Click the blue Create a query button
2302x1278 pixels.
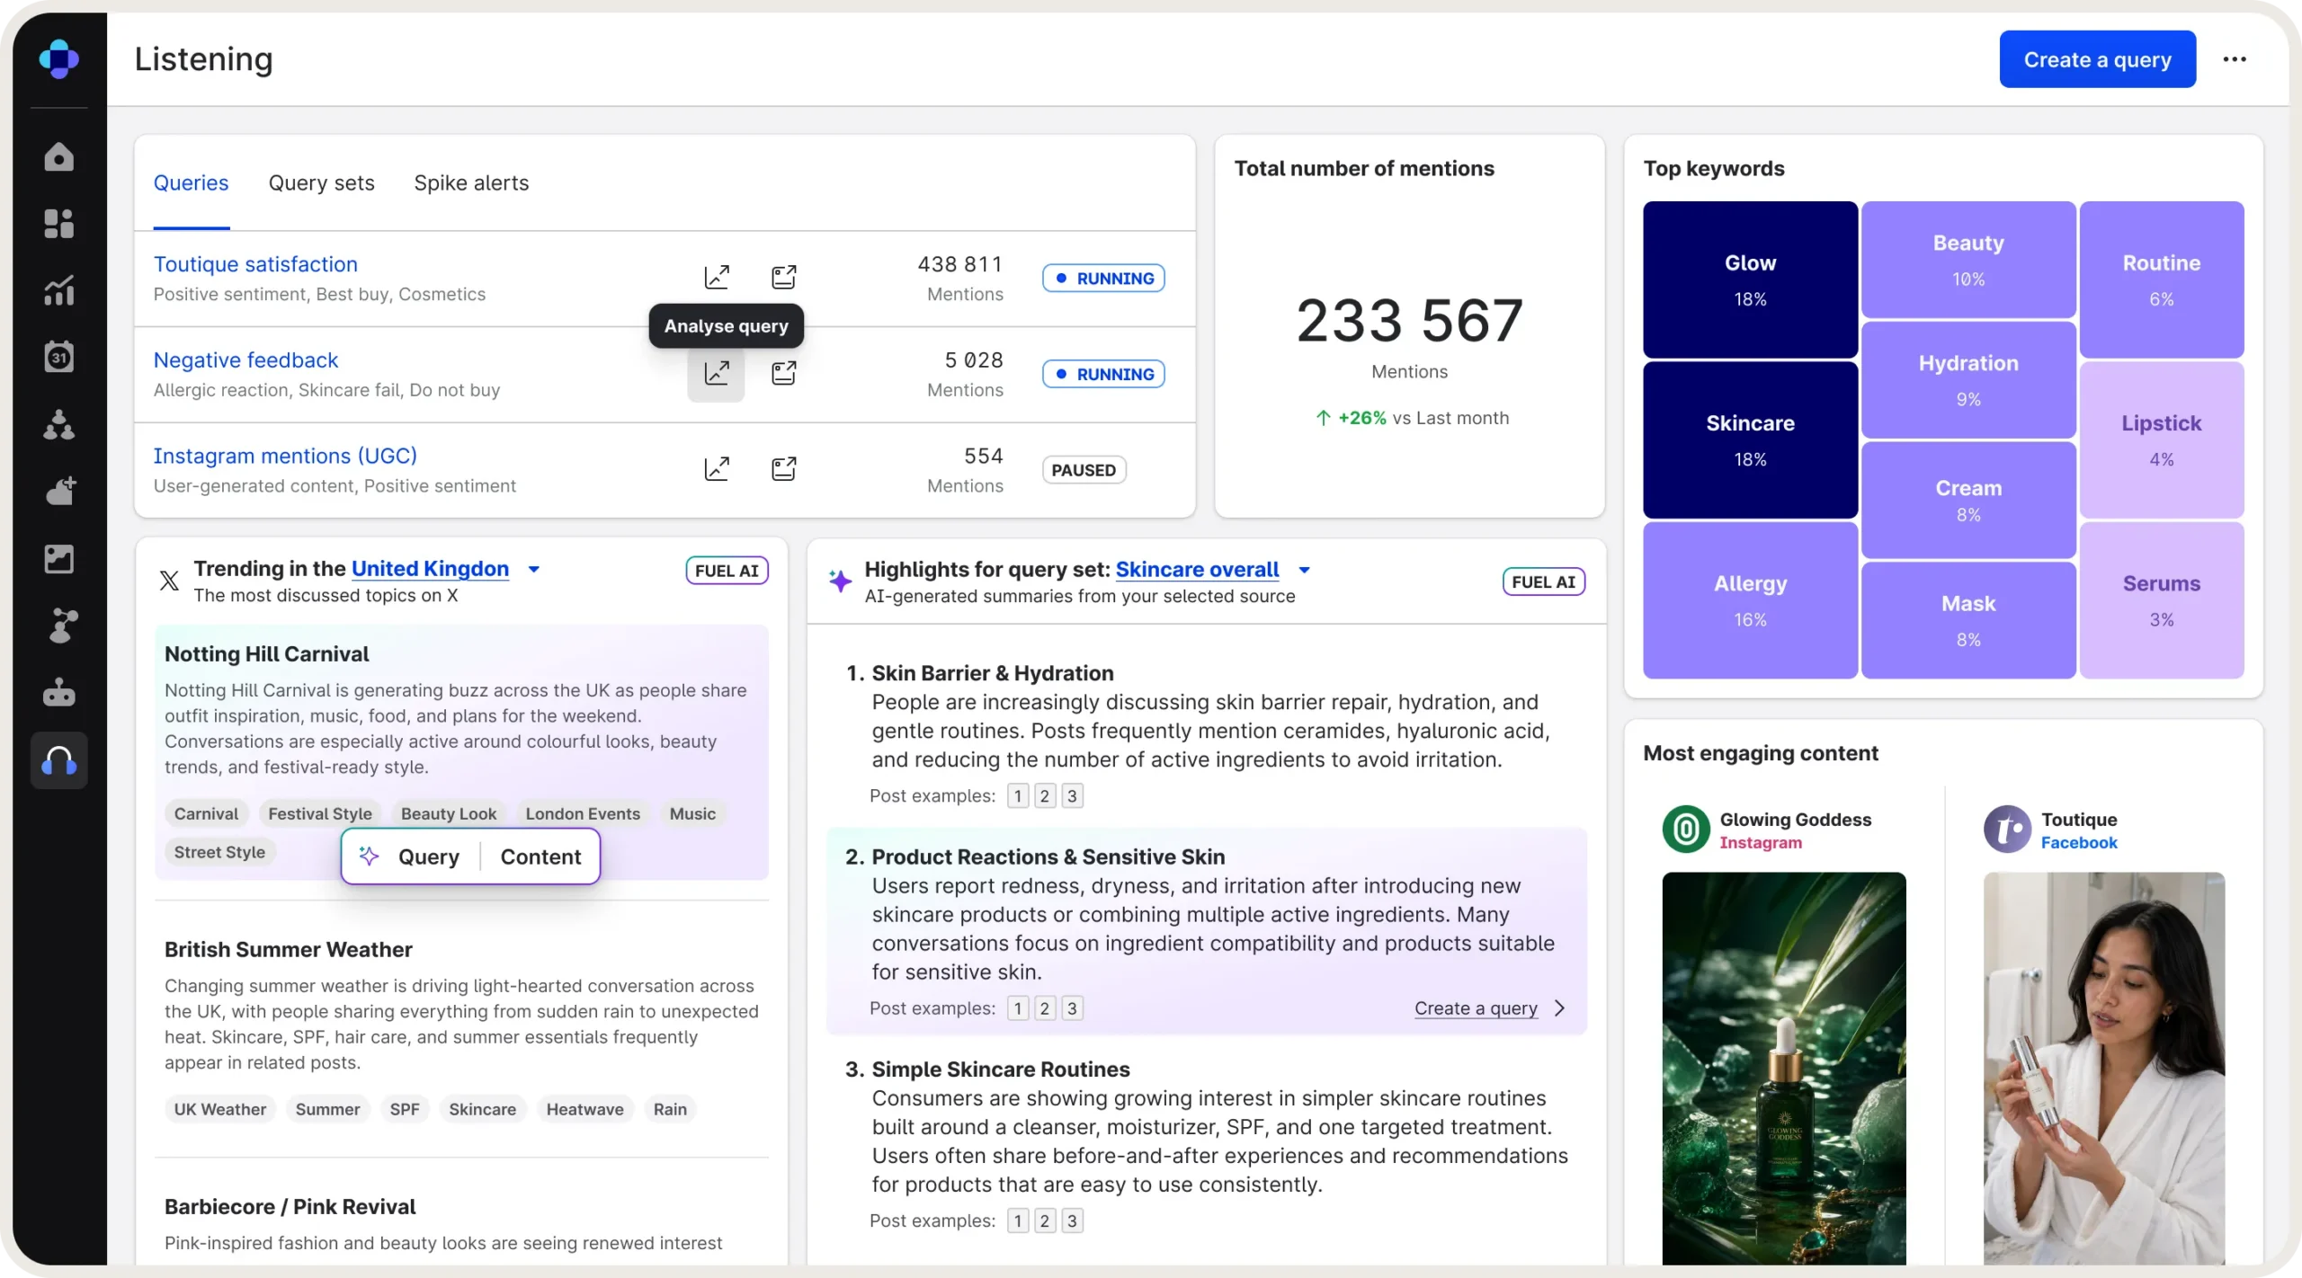(2098, 59)
